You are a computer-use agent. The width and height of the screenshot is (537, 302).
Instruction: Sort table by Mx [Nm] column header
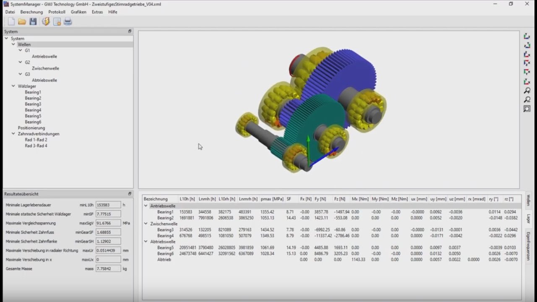coord(360,199)
